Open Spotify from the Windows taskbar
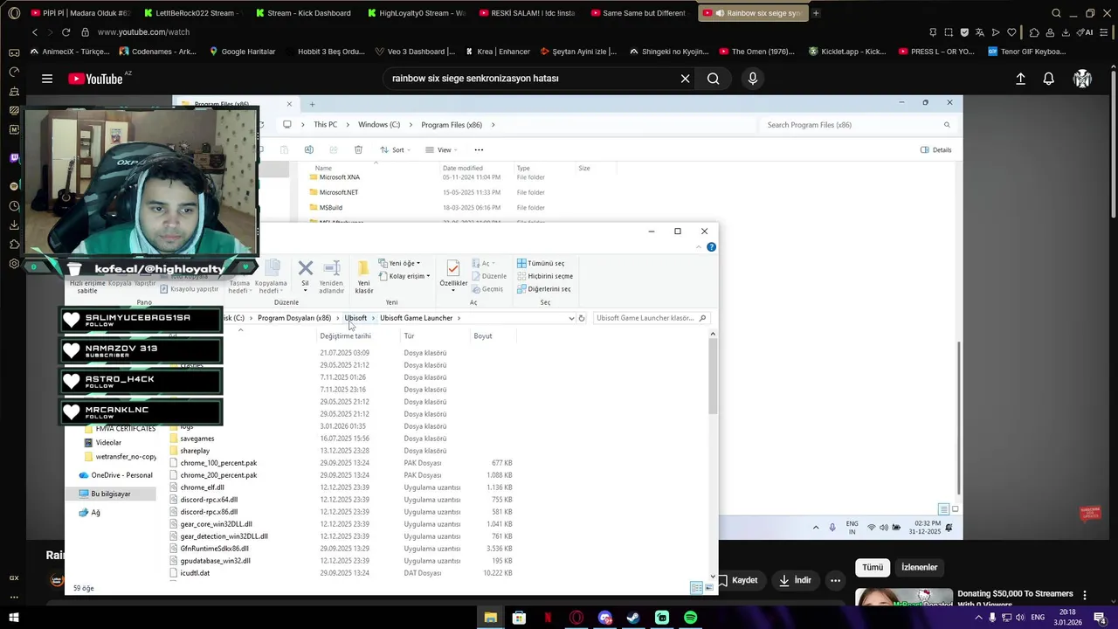 point(691,618)
